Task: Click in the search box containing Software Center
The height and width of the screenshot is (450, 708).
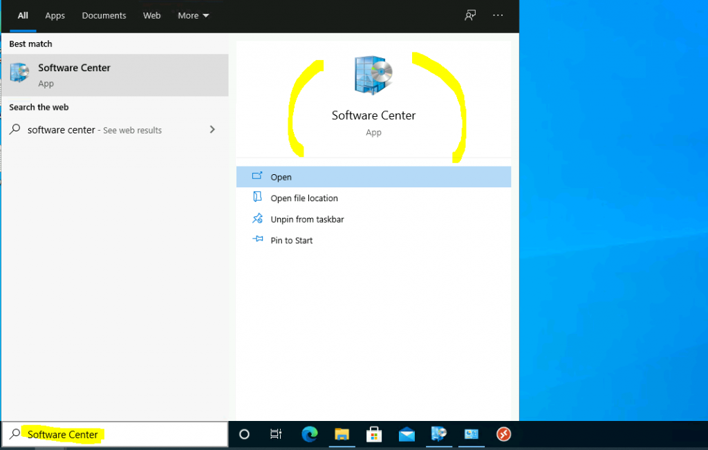Action: pos(115,434)
